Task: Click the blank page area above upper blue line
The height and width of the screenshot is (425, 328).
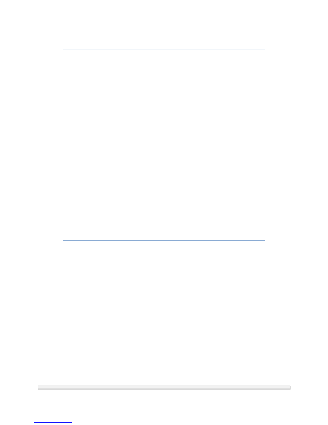Action: point(164,24)
